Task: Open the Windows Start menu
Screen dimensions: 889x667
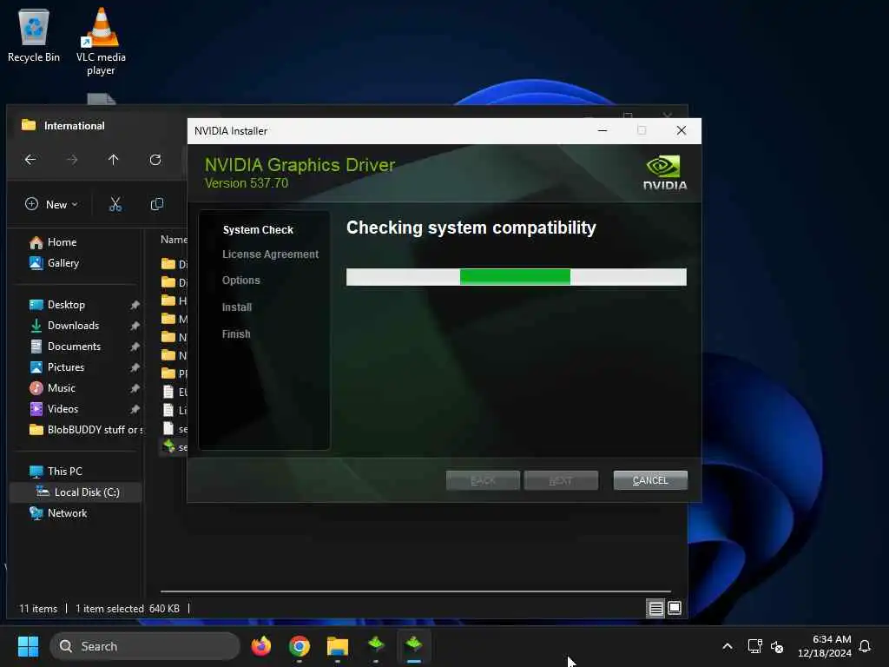Action: (x=29, y=646)
